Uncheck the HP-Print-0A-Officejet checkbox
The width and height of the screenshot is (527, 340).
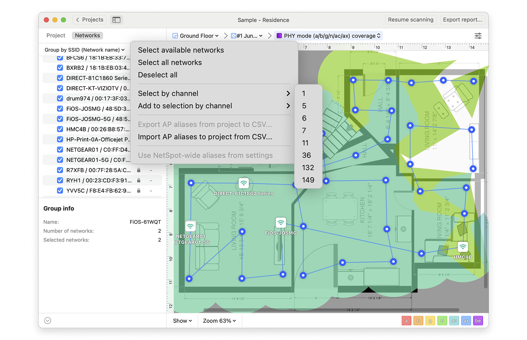click(60, 139)
